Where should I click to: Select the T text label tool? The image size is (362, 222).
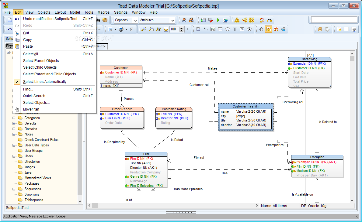point(235,29)
